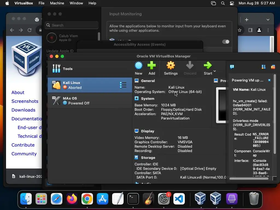This screenshot has height=210, width=280.
Task: Open the Apple menu
Action: 7,3
